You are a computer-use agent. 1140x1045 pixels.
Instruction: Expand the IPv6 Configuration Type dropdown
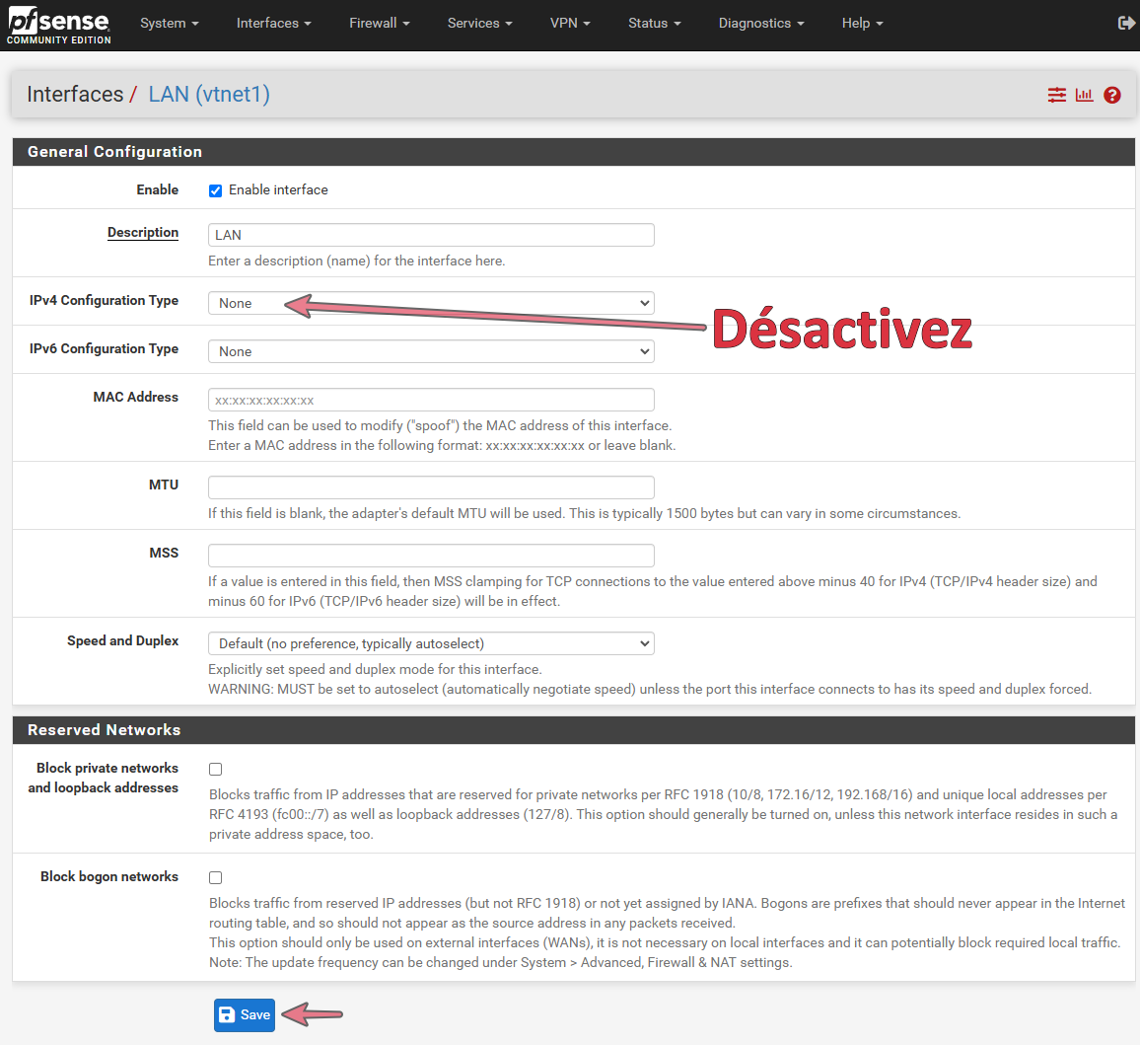coord(431,351)
